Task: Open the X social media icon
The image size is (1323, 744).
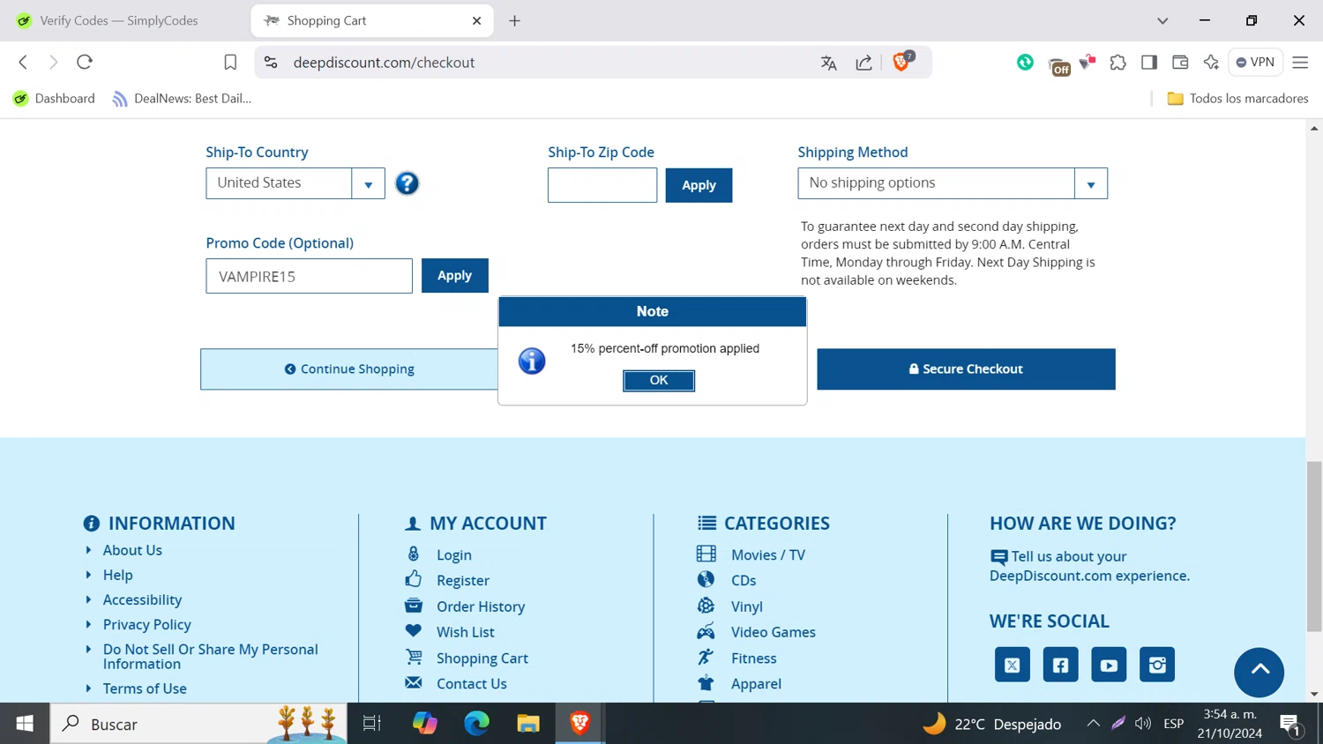Action: pos(1013,665)
